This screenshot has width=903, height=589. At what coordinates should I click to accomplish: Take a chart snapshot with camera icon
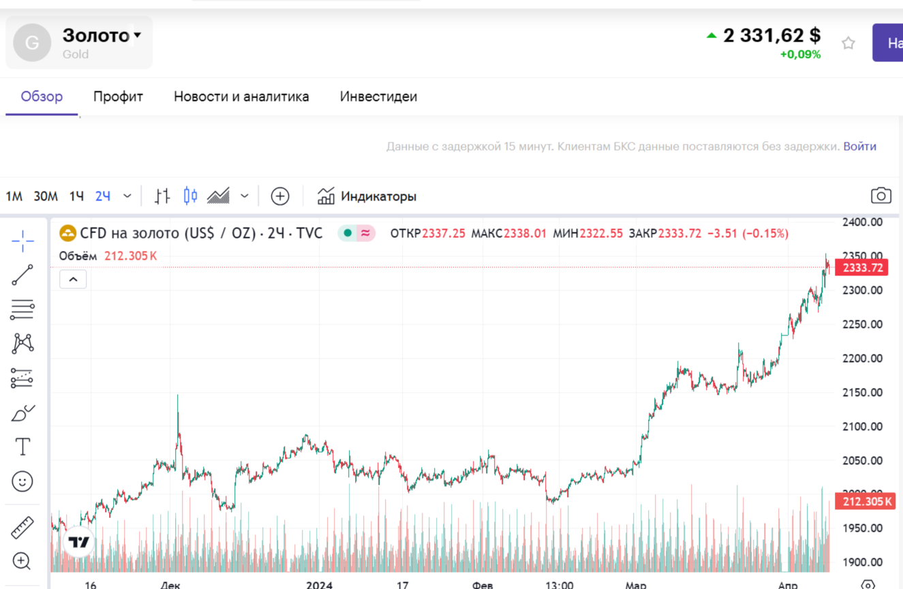(x=881, y=196)
